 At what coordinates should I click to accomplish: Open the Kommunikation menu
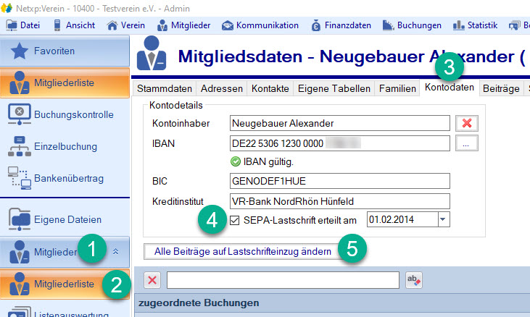[x=260, y=25]
